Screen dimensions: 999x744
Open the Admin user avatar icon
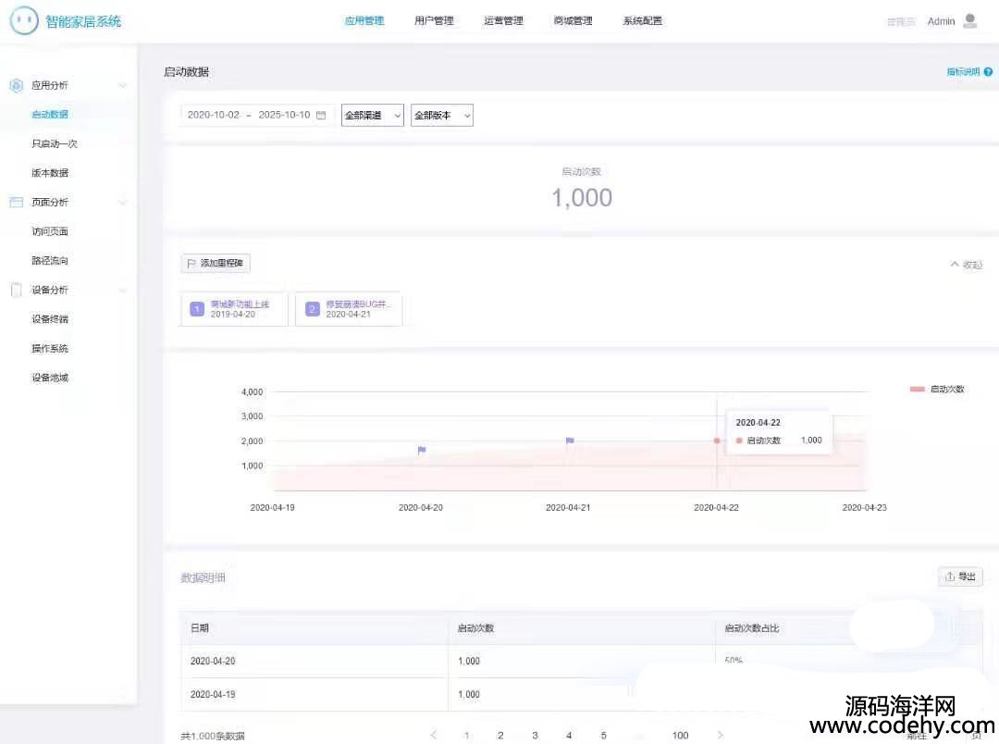(969, 21)
